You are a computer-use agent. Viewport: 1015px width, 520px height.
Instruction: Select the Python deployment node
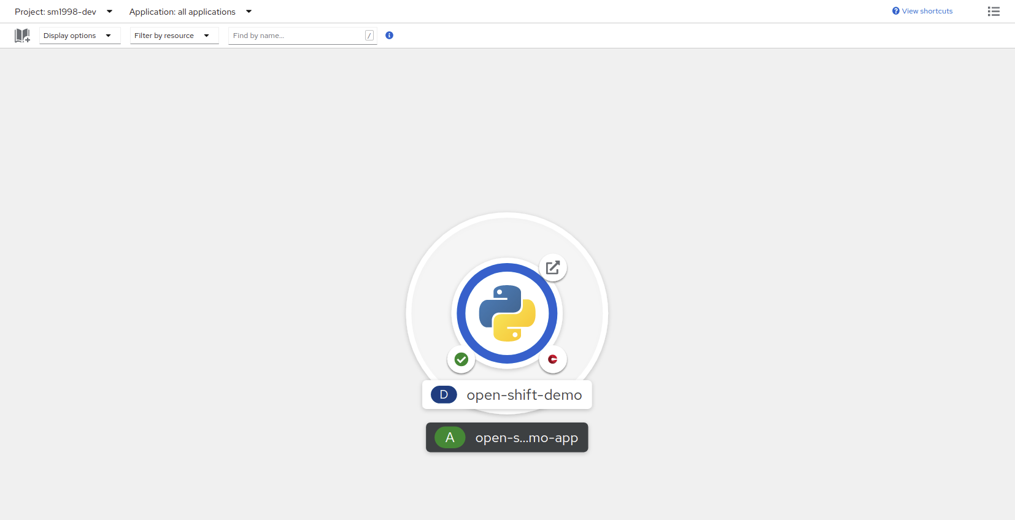pyautogui.click(x=507, y=313)
